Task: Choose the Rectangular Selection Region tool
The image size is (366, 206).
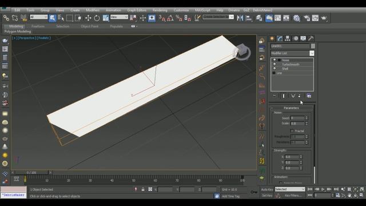Action: coord(69,18)
